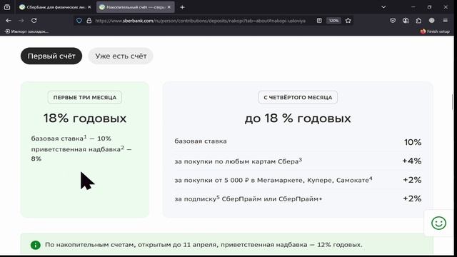Click the page vertical scrollbar thumb
Image resolution: width=457 pixels, height=257 pixels.
click(x=453, y=102)
